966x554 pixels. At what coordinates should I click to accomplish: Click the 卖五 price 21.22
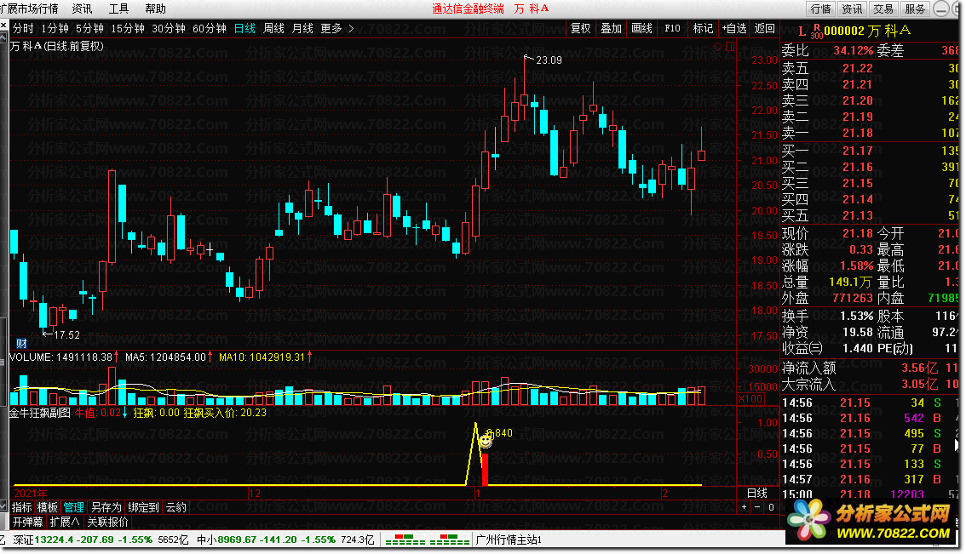858,68
